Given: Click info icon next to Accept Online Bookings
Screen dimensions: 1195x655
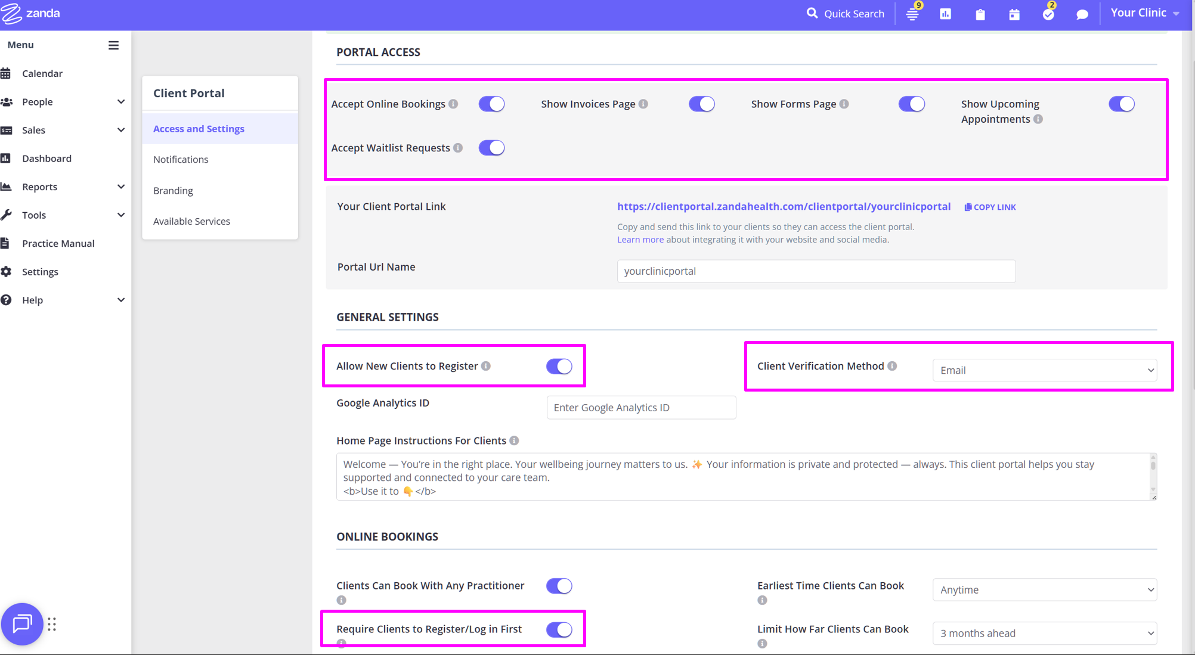Looking at the screenshot, I should tap(454, 104).
